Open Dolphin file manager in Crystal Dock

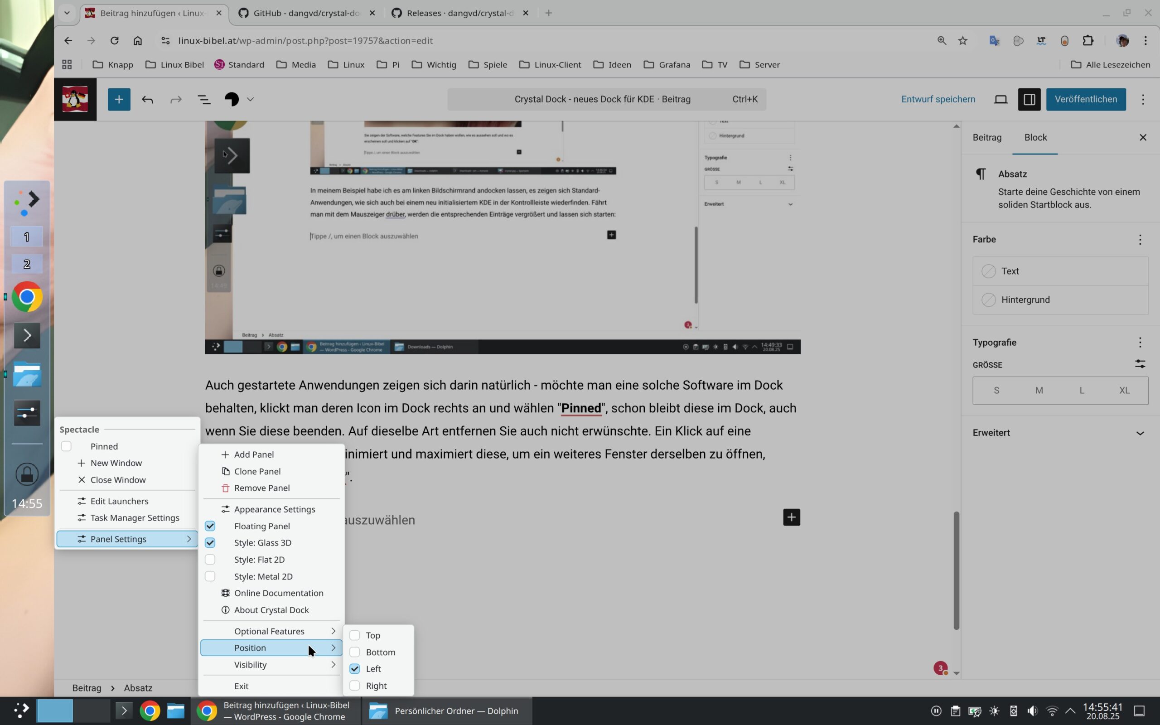coord(27,374)
